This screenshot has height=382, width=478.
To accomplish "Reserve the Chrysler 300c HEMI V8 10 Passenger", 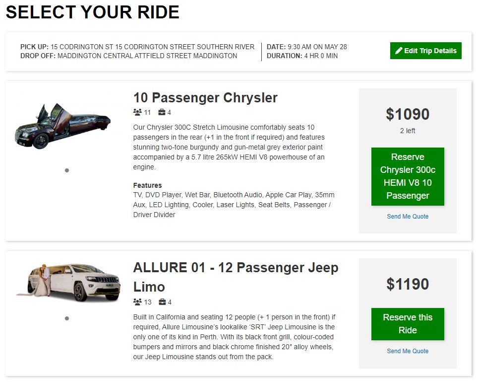I will click(408, 176).
